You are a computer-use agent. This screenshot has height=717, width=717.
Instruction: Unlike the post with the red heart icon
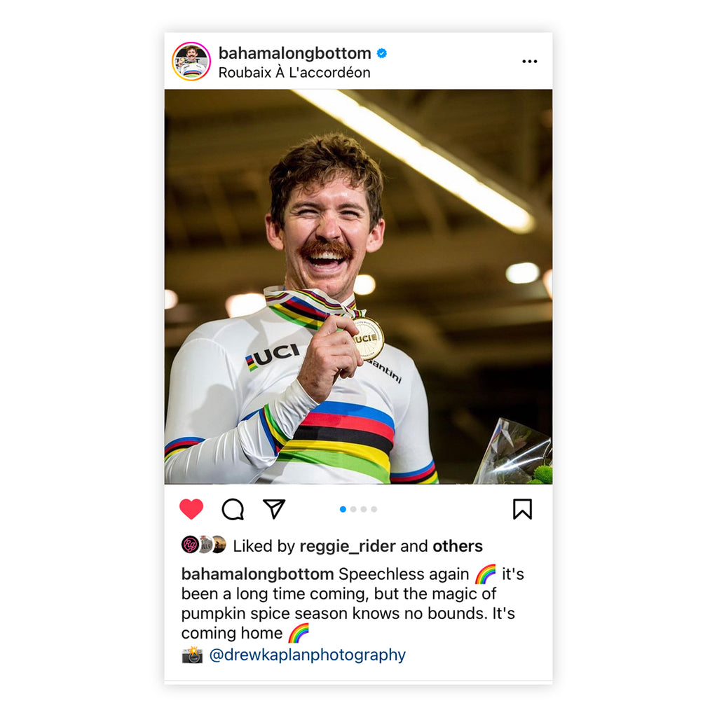coord(191,510)
